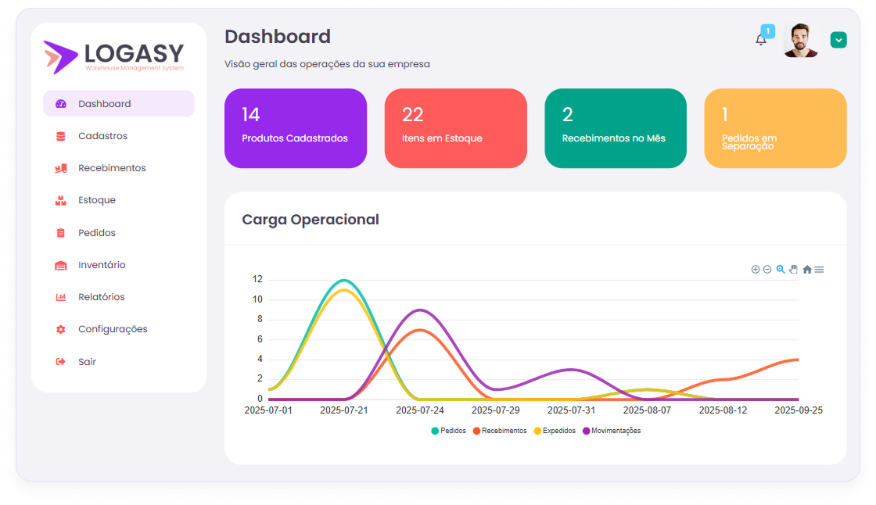Toggle the Pedidos series in chart legend
This screenshot has width=876, height=505.
(x=448, y=431)
